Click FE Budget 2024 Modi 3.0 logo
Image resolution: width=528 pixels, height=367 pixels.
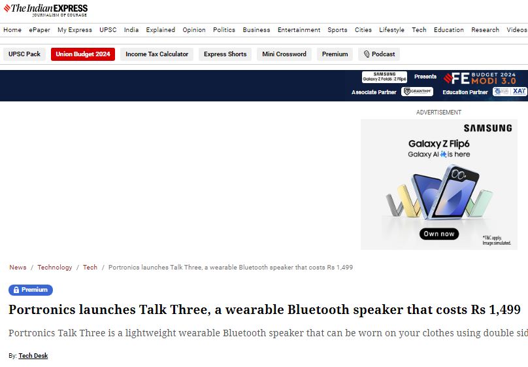pyautogui.click(x=480, y=79)
